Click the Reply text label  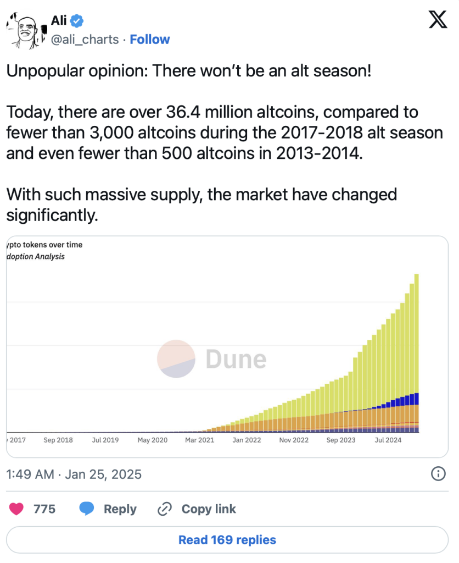point(120,509)
